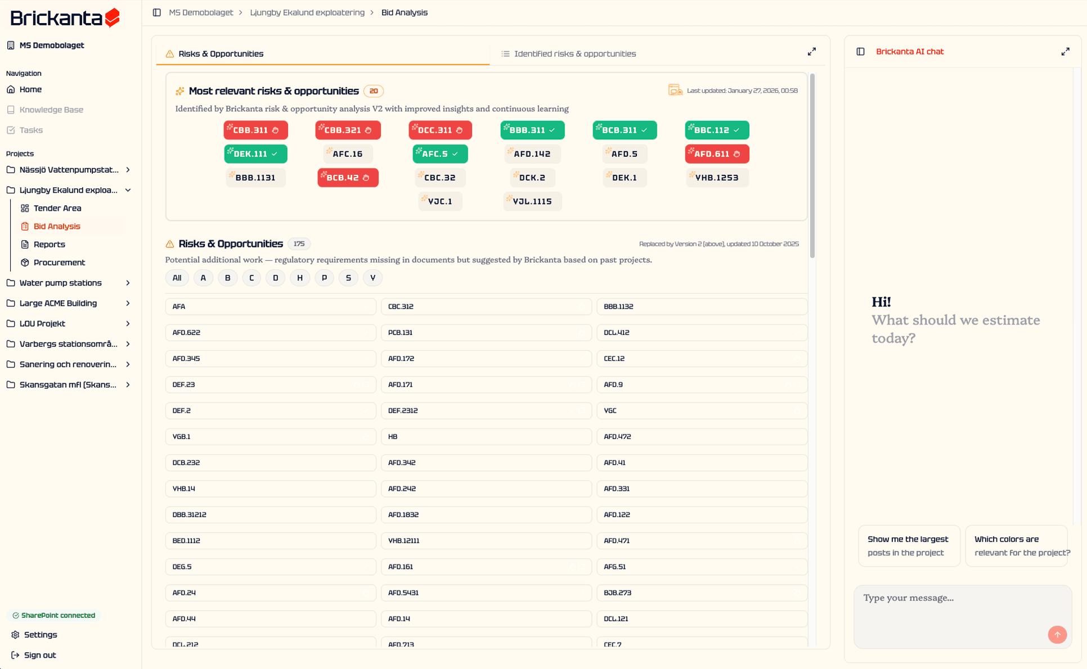Click 'Show me the largest posts' suggestion
This screenshot has width=1087, height=669.
click(908, 546)
